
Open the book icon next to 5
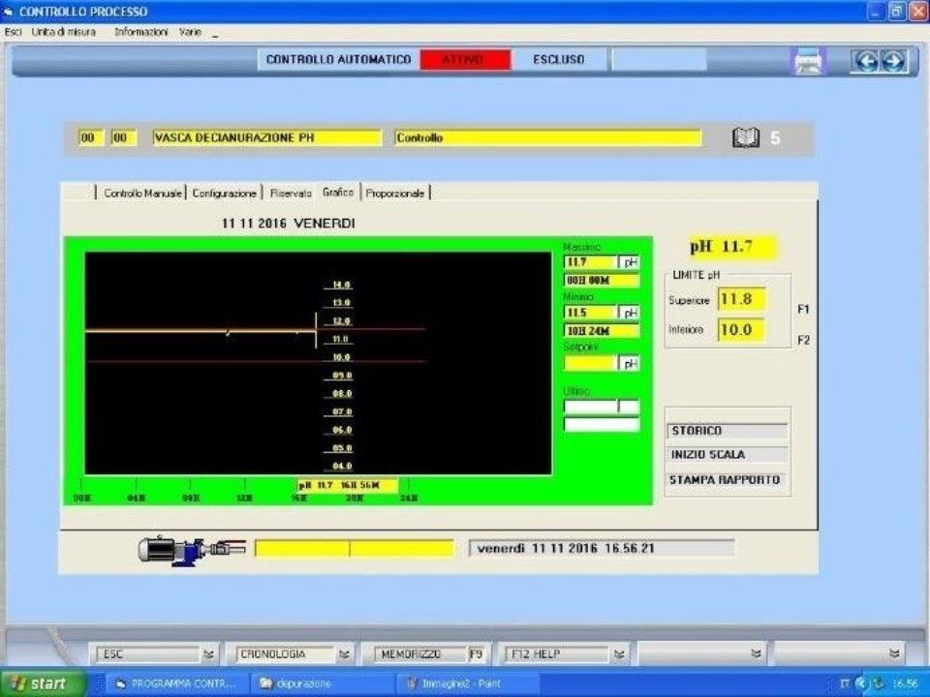(746, 138)
